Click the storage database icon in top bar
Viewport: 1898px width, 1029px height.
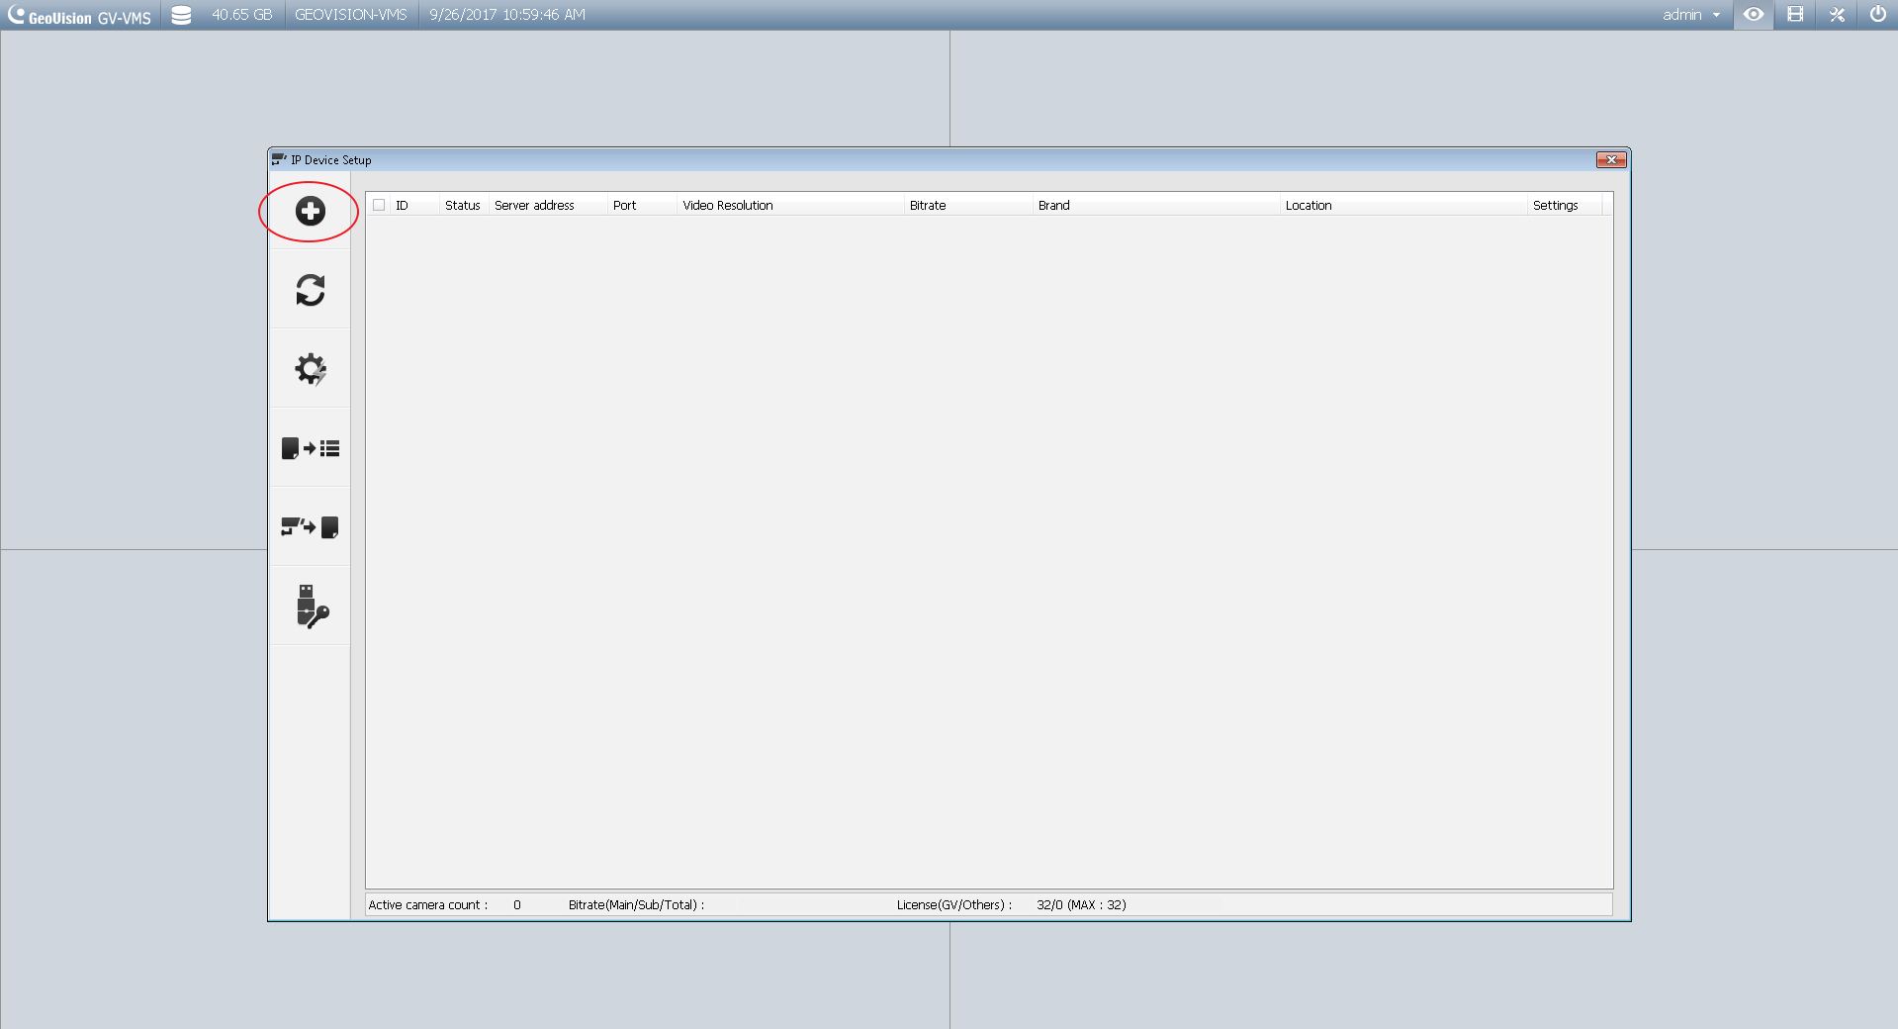coord(181,15)
